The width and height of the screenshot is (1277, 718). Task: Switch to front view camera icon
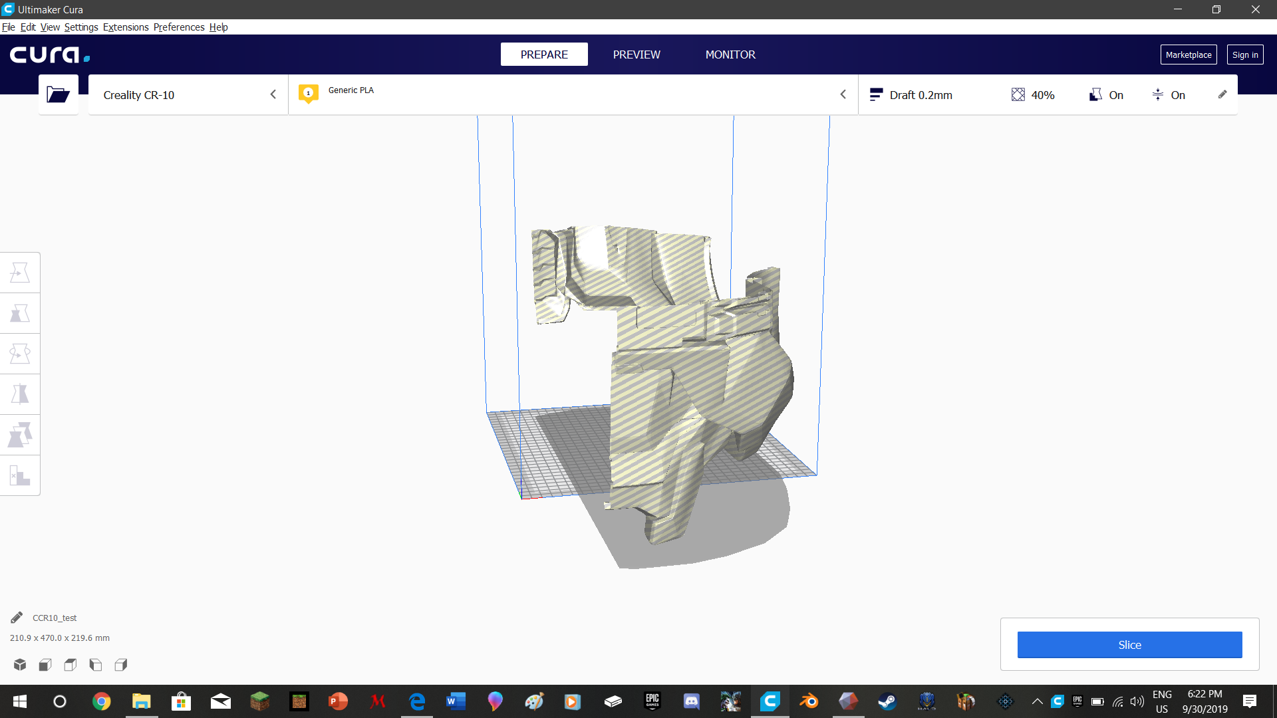(45, 664)
